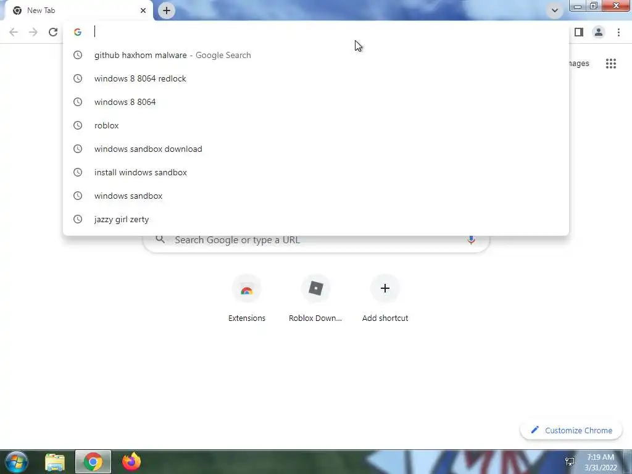Click the browser Forward arrow
632x474 pixels.
[33, 32]
